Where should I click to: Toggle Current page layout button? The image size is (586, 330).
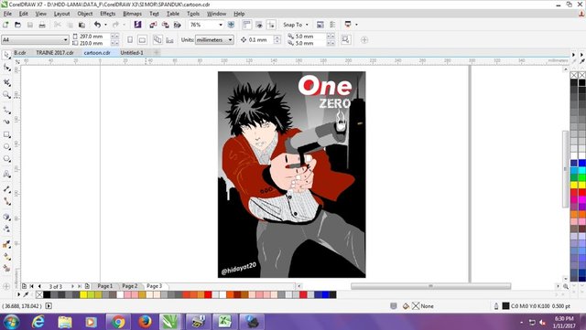[x=169, y=40]
